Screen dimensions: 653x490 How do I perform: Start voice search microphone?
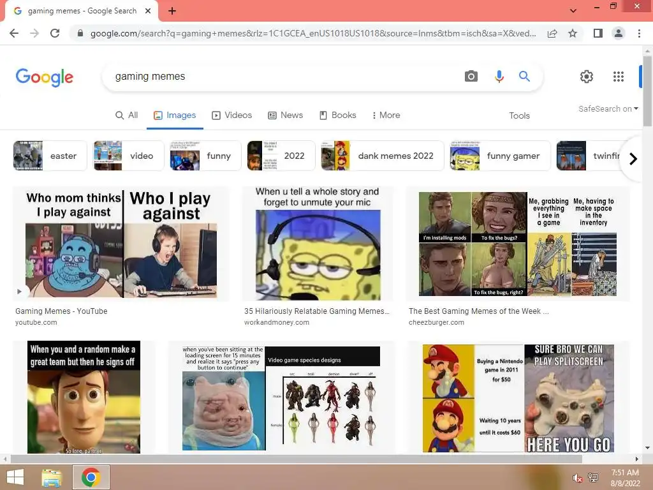(499, 77)
